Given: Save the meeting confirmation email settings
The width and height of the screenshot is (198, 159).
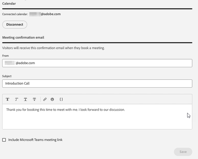Looking at the screenshot, I should pyautogui.click(x=183, y=152).
